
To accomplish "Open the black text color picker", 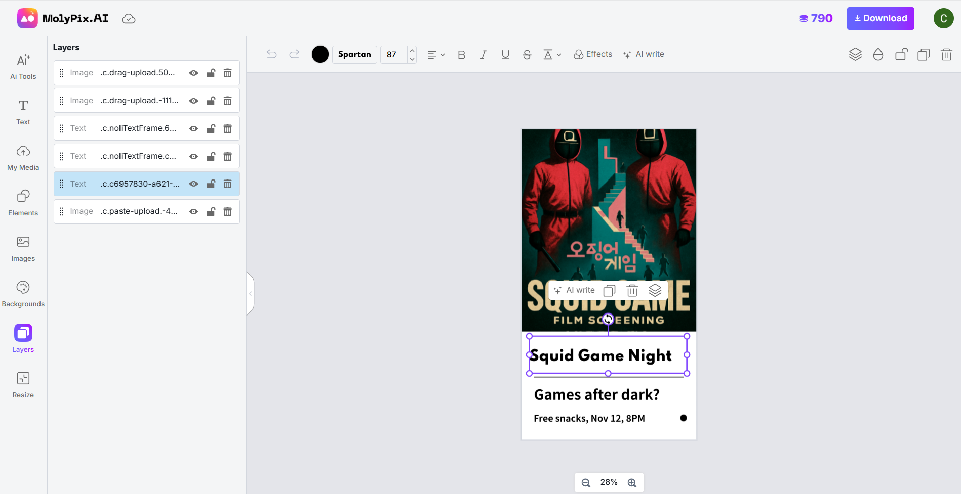I will click(x=320, y=54).
